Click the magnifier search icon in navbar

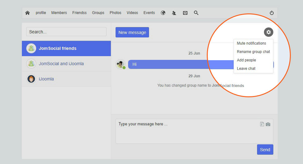coord(196,13)
